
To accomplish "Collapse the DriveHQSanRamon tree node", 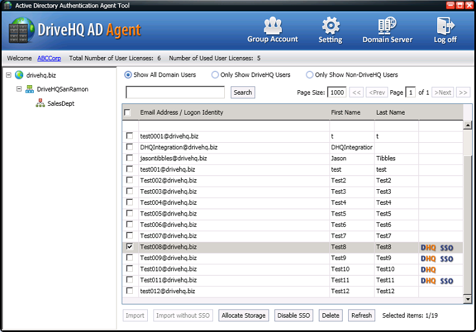I will coord(19,89).
